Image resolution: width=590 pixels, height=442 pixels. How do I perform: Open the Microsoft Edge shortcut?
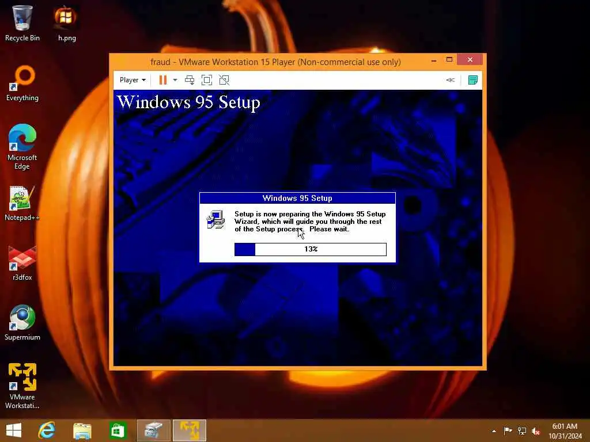tap(22, 147)
